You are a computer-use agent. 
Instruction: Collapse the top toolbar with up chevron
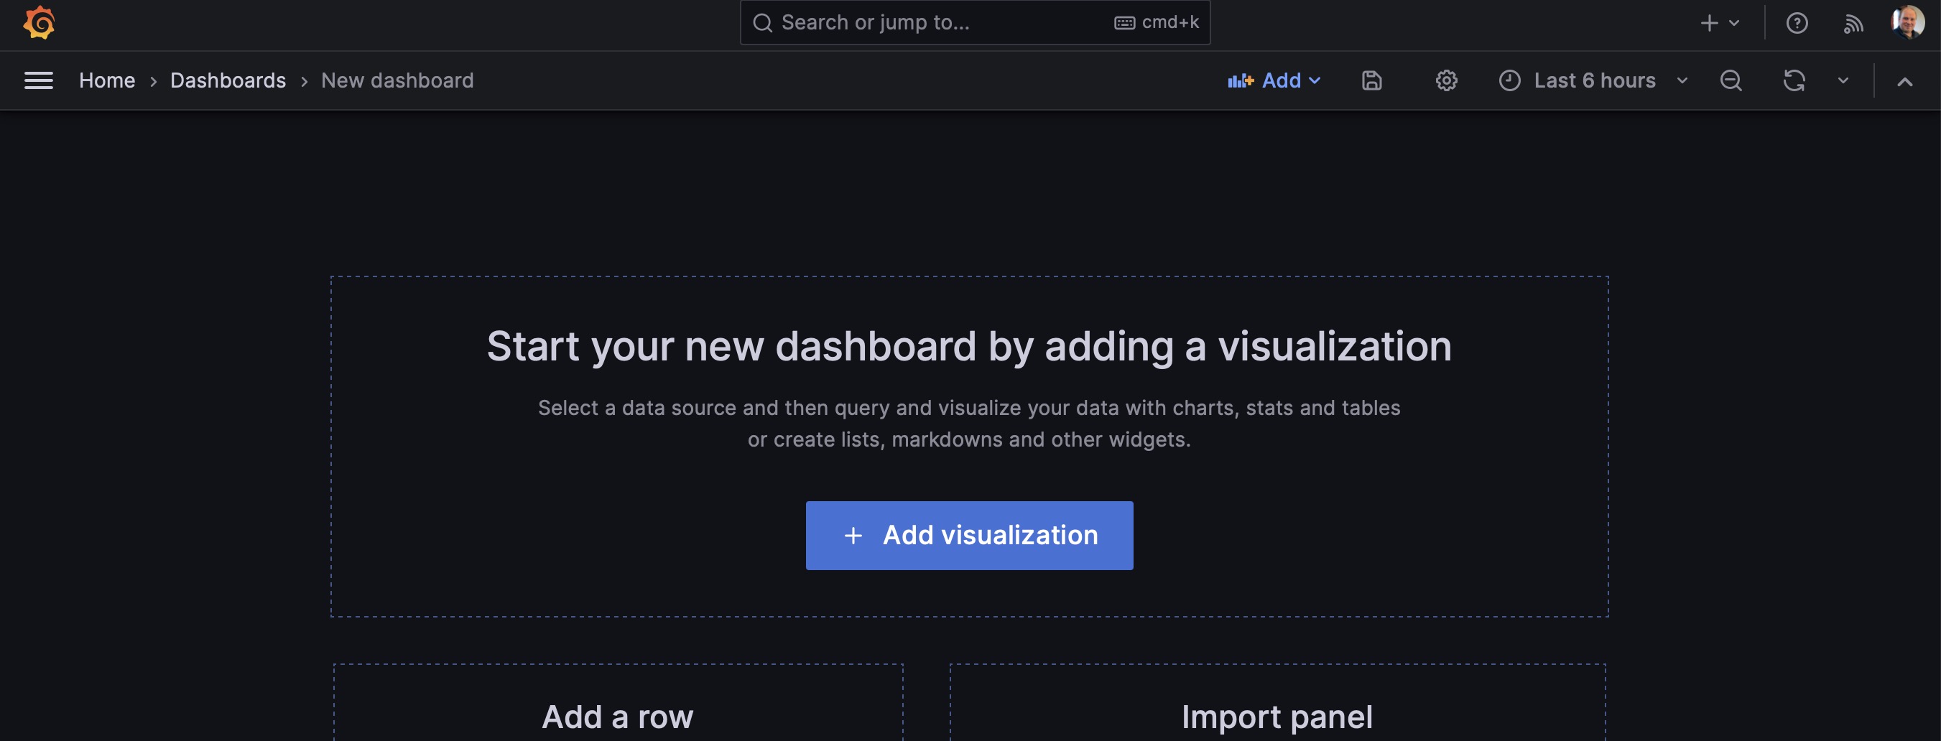(x=1905, y=81)
